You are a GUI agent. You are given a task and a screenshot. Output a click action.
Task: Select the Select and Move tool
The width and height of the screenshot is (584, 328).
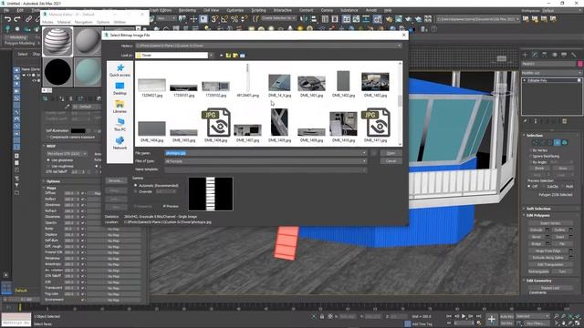click(193, 18)
